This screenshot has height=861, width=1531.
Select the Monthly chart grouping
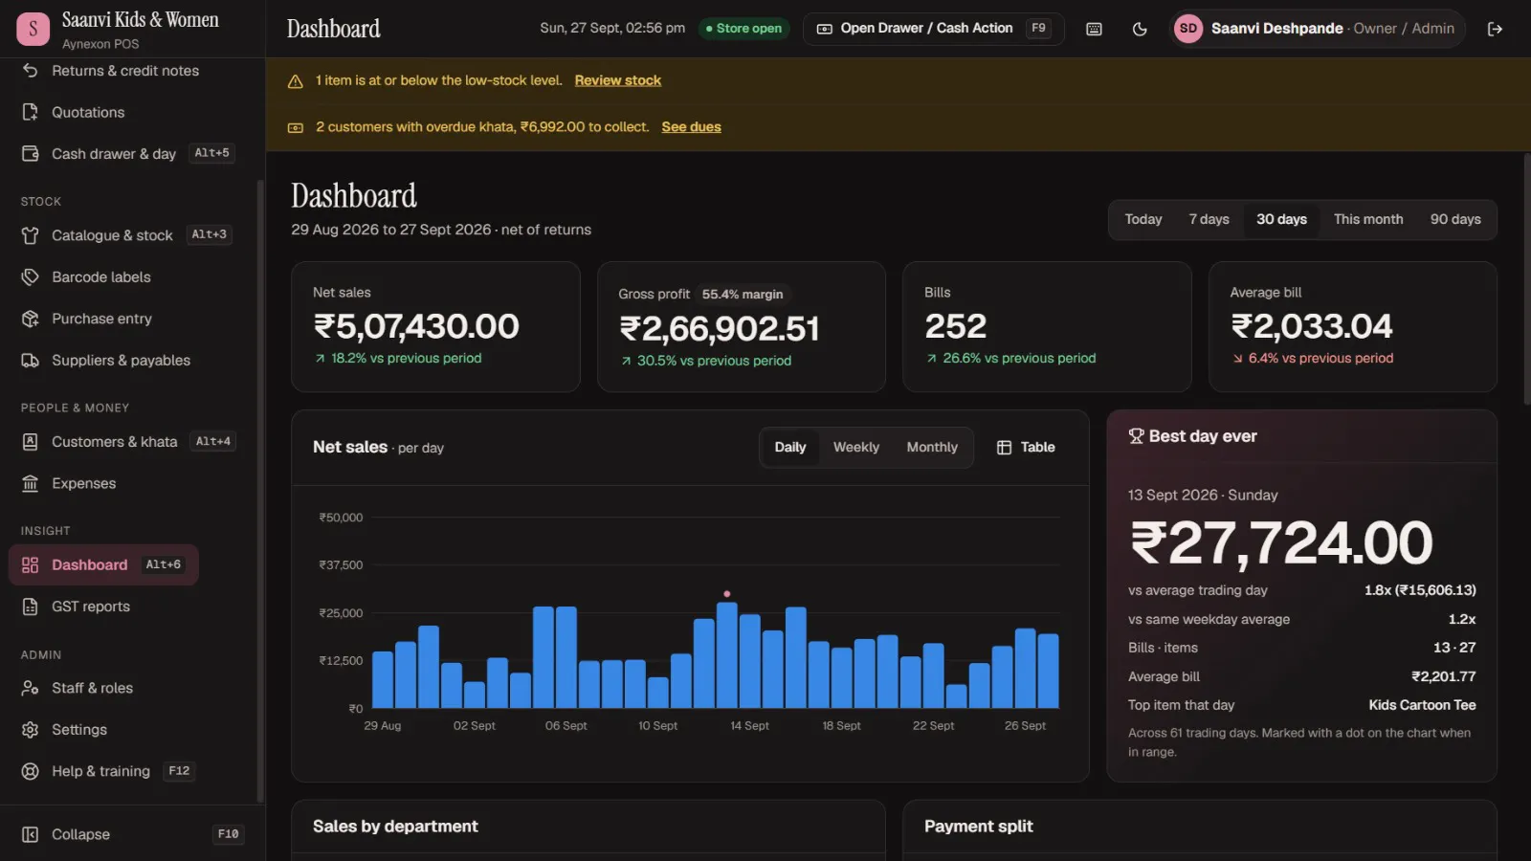(x=932, y=448)
